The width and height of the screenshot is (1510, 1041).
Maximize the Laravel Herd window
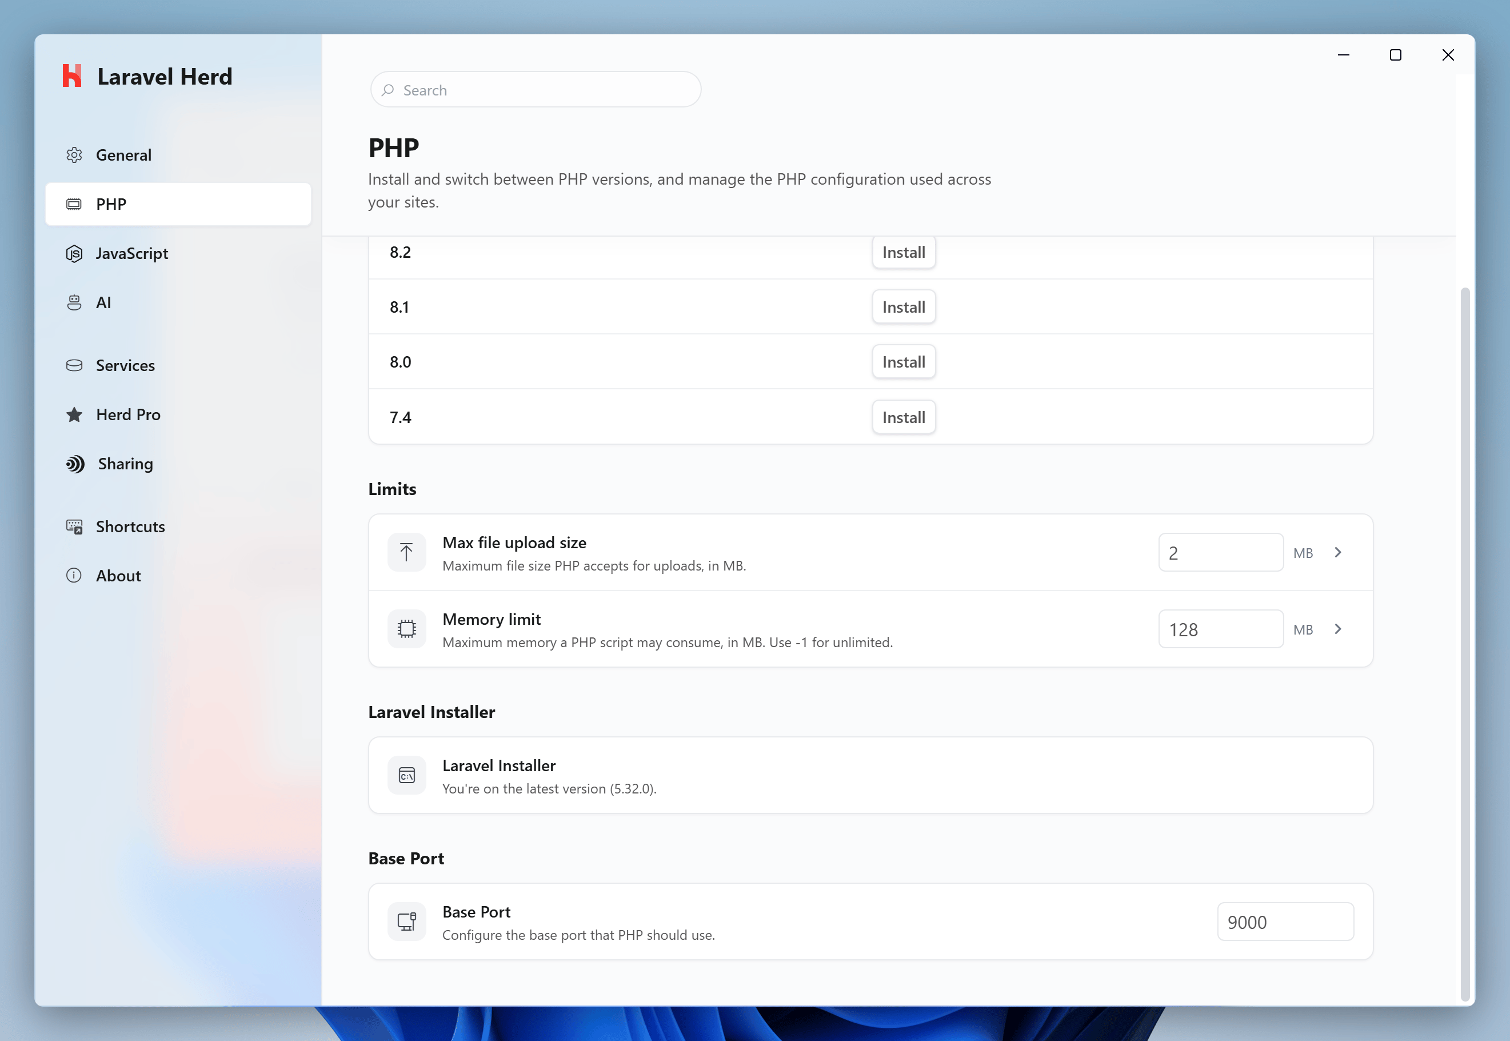click(1395, 55)
